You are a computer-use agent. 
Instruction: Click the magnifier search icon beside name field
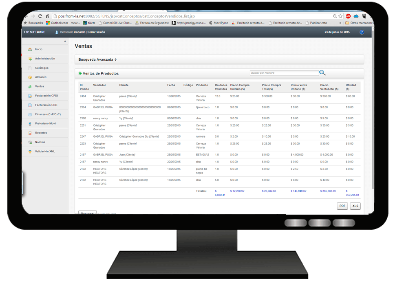[322, 73]
